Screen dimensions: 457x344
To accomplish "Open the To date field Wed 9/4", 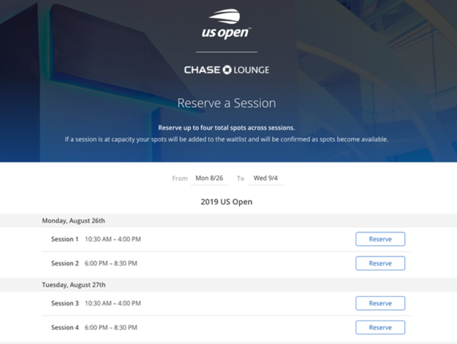I will point(266,178).
